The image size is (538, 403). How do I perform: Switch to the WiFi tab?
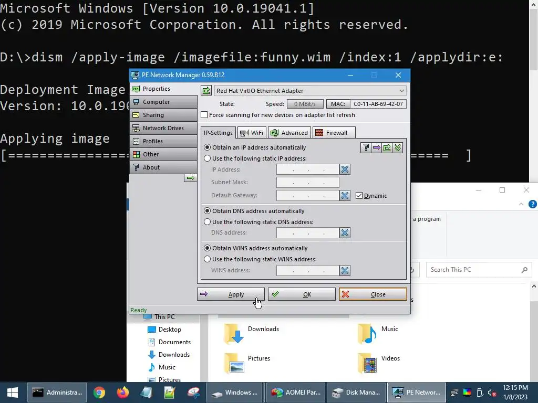(252, 133)
